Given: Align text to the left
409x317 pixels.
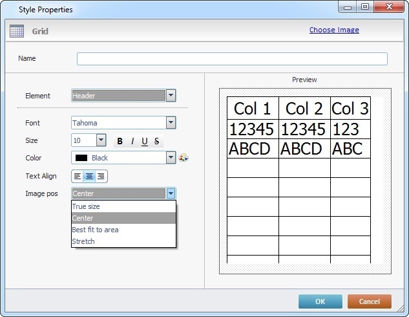Looking at the screenshot, I should pyautogui.click(x=78, y=176).
